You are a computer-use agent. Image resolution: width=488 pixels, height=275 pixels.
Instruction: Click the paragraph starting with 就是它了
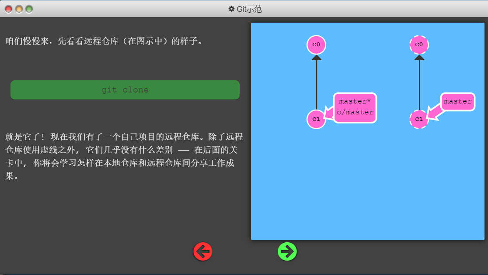point(124,156)
